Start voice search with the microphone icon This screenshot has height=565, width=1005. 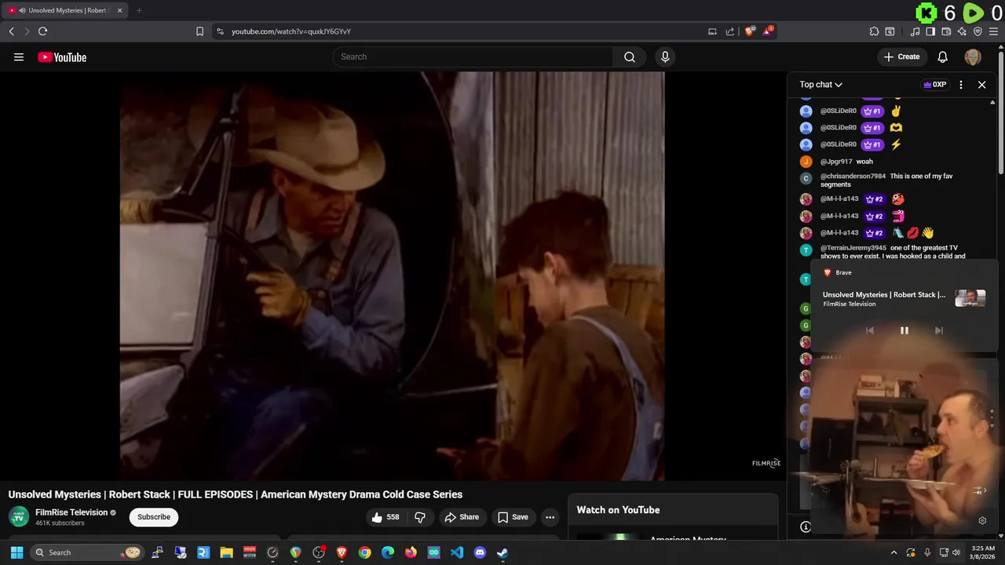click(665, 56)
